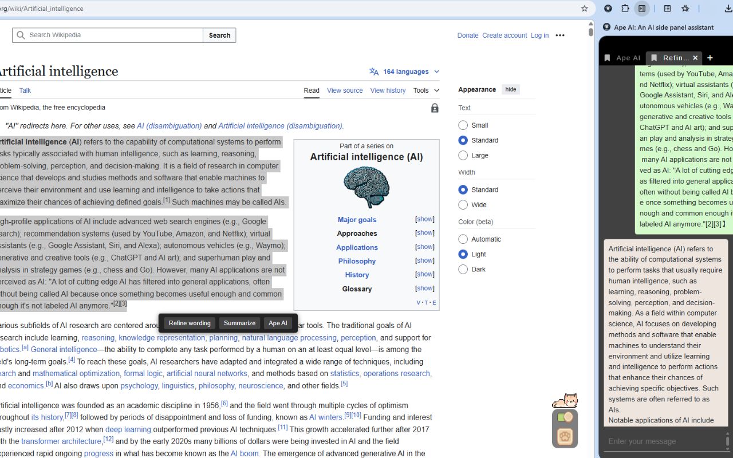Image resolution: width=733 pixels, height=458 pixels.
Task: Open the Ape AI extension icon in toolbar
Action: coord(608,9)
